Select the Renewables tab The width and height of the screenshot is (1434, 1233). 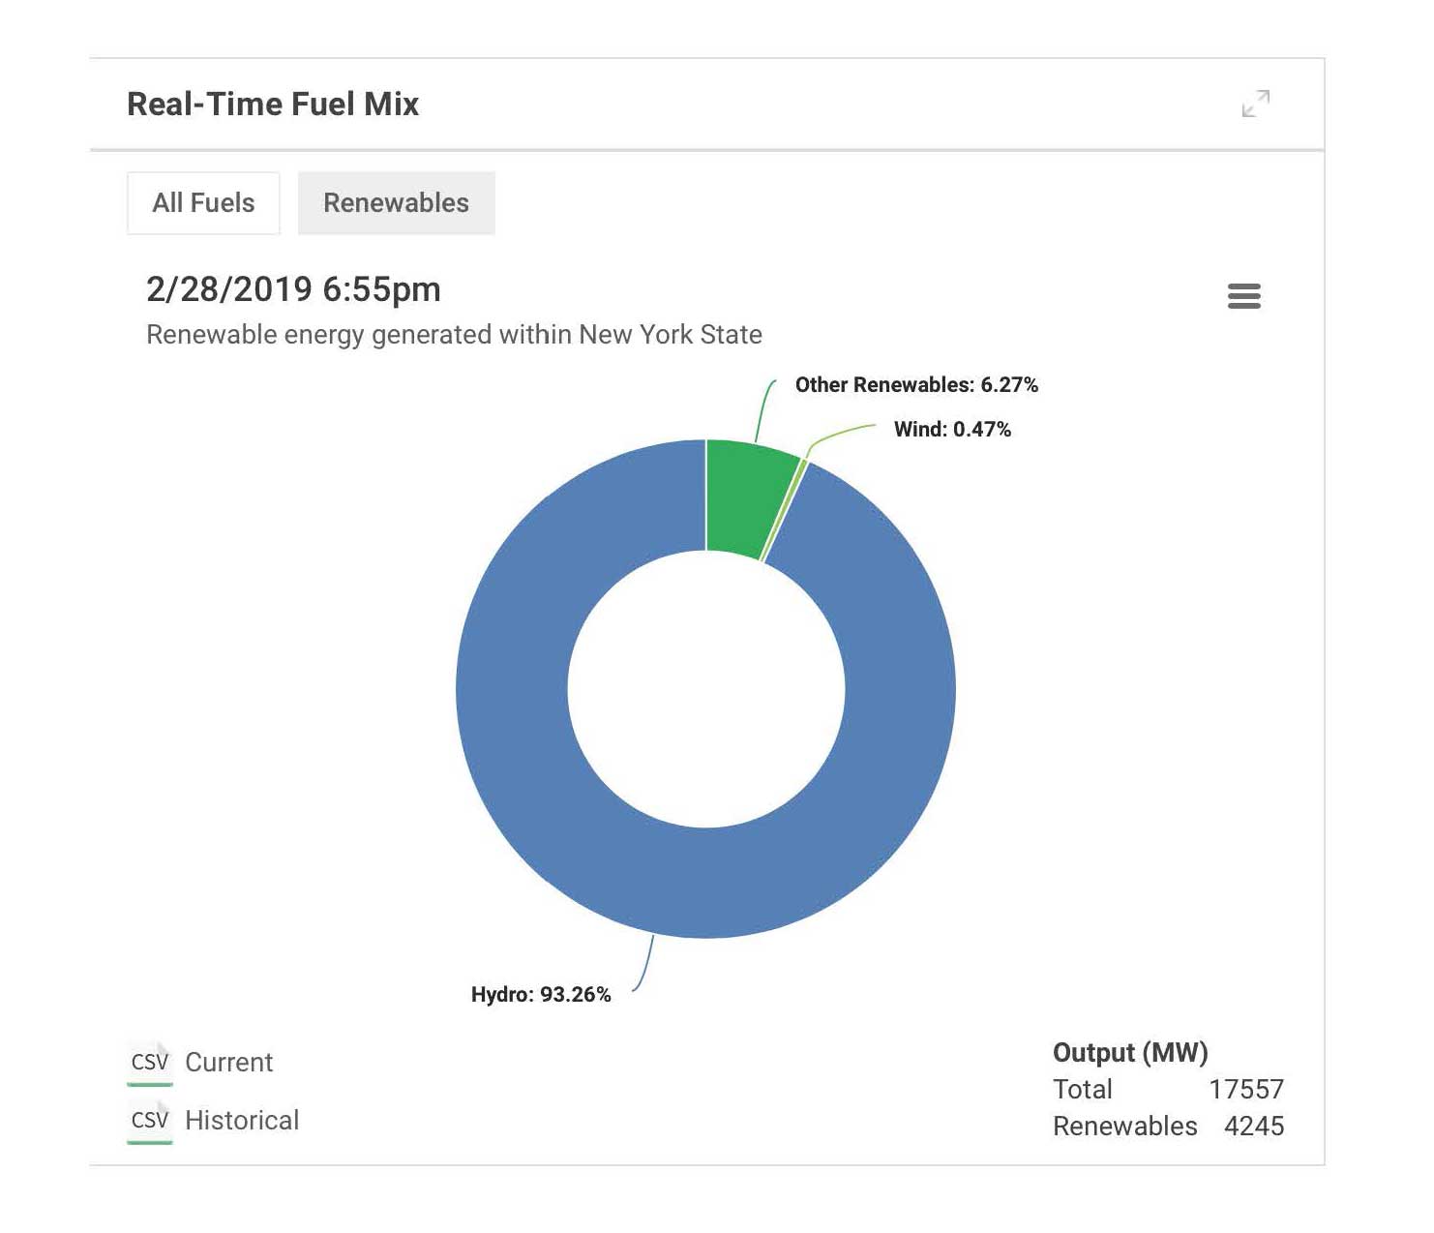click(x=397, y=203)
